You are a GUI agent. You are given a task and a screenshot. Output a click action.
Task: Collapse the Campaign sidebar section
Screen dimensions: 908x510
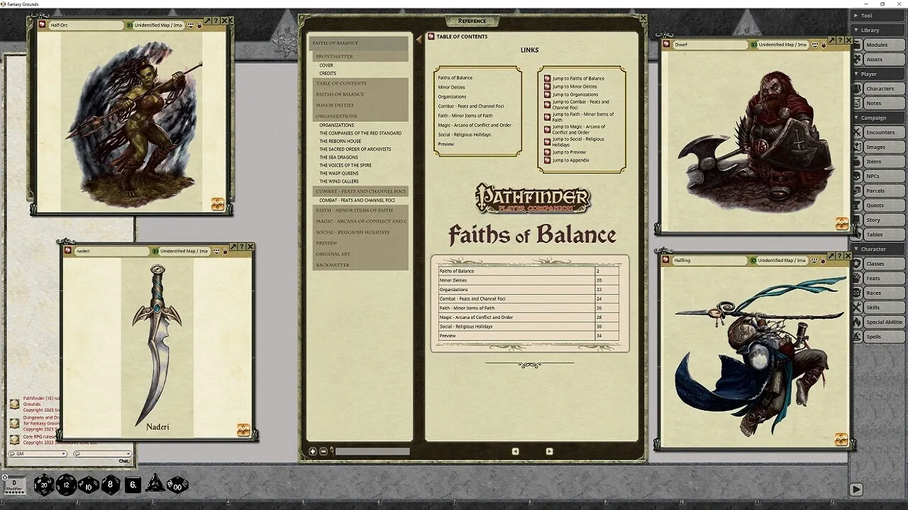878,118
